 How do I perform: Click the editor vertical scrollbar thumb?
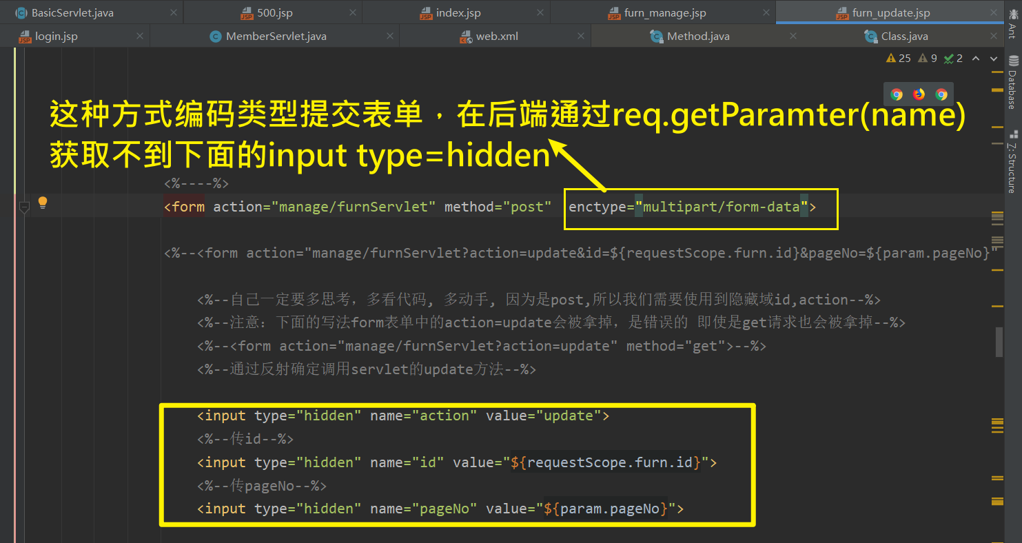tap(1000, 341)
